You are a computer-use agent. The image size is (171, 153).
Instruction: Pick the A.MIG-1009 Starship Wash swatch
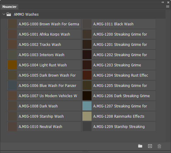pyautogui.click(x=12, y=116)
